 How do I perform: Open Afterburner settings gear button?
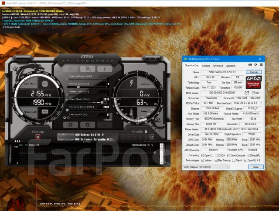(x=71, y=125)
